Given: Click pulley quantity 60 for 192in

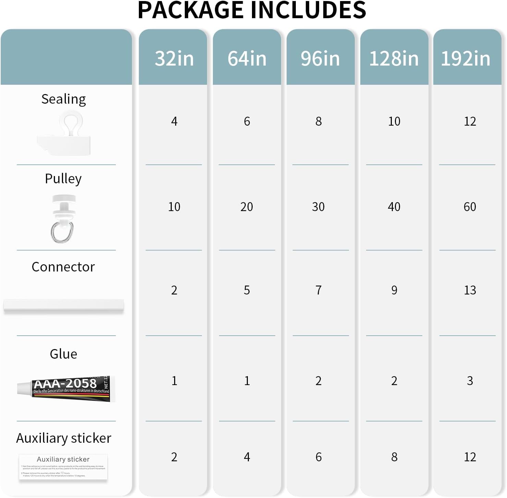Looking at the screenshot, I should click(x=470, y=207).
